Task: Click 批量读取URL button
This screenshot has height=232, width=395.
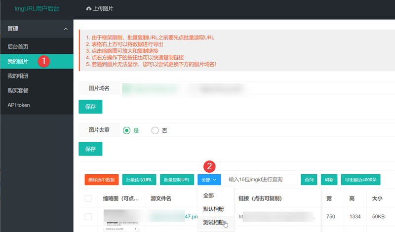Action: click(x=139, y=180)
